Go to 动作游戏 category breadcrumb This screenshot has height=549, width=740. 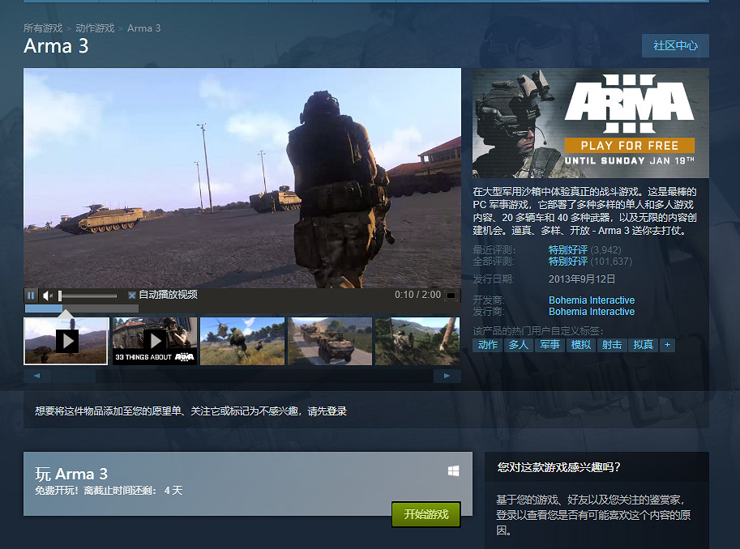point(95,28)
